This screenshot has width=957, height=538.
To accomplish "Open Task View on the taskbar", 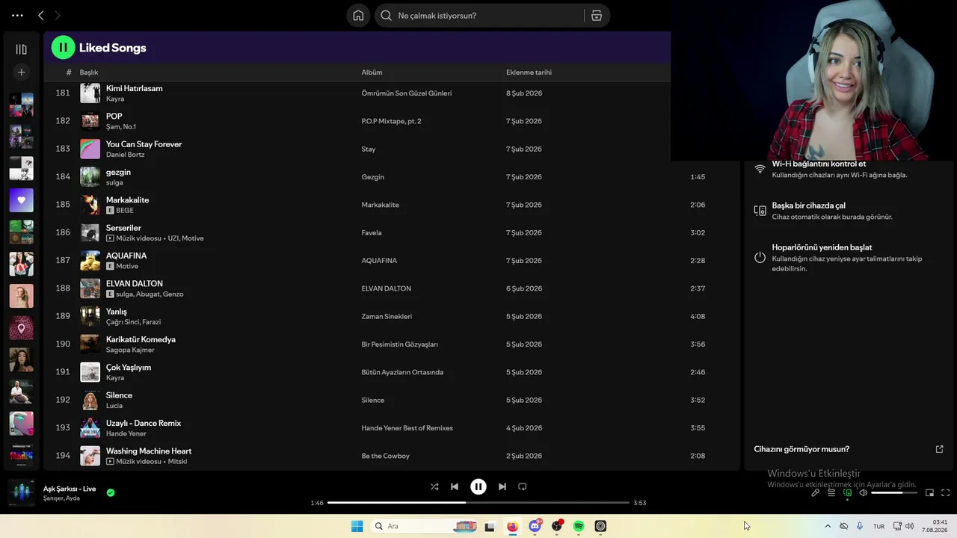I will click(490, 526).
